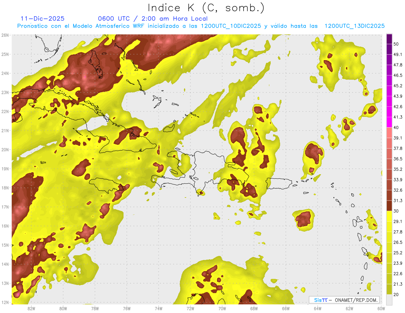Click the dark purple swatch above 50
This screenshot has height=313, width=405.
389,39
